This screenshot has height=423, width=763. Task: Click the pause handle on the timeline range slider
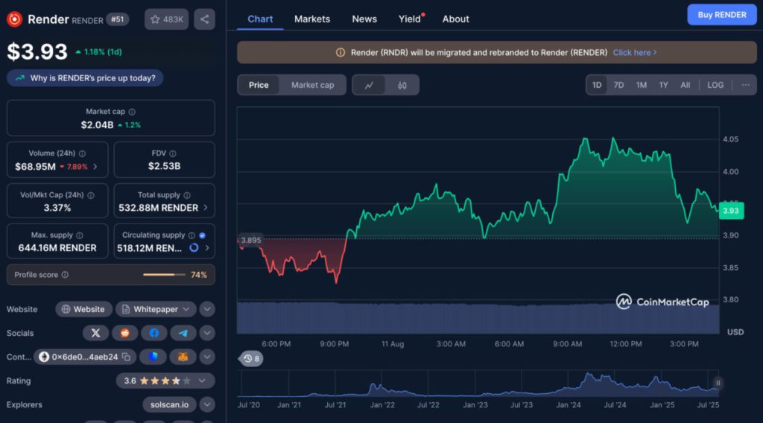point(718,384)
